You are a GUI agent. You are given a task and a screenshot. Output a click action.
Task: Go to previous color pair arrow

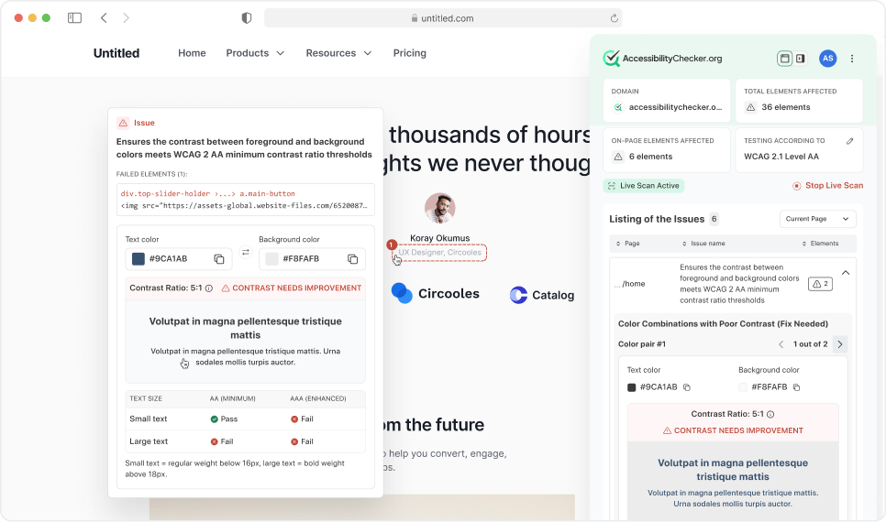point(781,344)
